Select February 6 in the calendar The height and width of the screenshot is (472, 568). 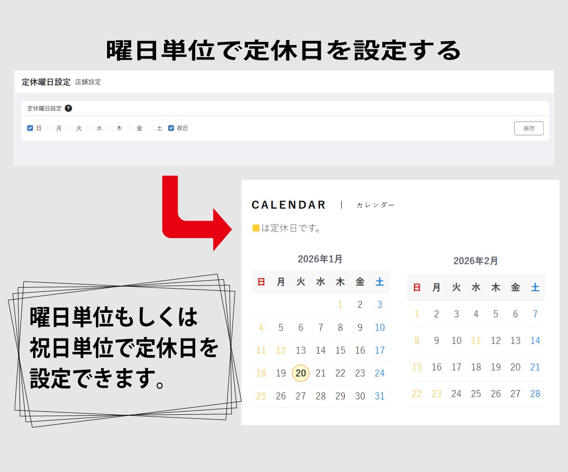pyautogui.click(x=515, y=314)
